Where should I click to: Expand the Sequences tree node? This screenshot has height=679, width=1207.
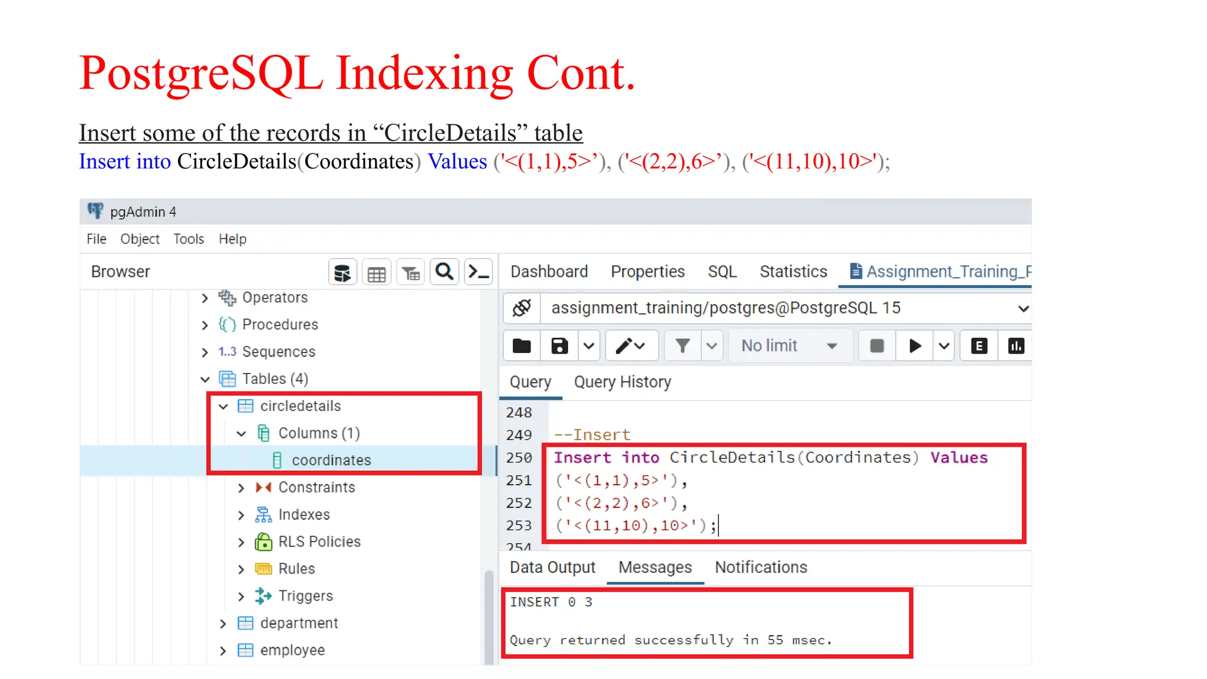tap(205, 352)
